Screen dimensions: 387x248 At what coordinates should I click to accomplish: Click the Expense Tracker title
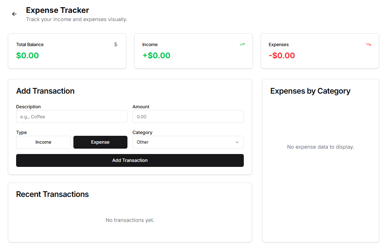coord(57,10)
